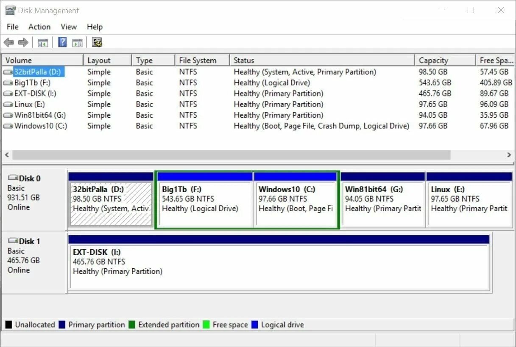Click the Extended partition green legend swatch

coord(132,325)
